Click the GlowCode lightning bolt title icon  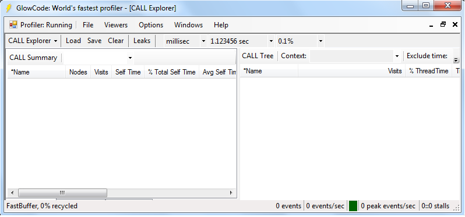[8, 8]
